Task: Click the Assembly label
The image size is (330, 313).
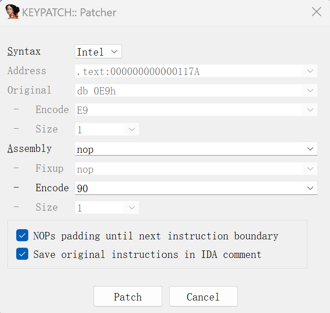Action: [30, 149]
